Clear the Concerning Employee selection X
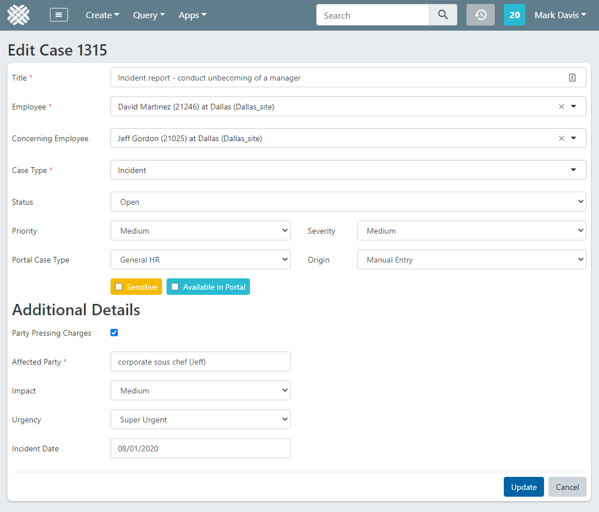 [x=562, y=138]
